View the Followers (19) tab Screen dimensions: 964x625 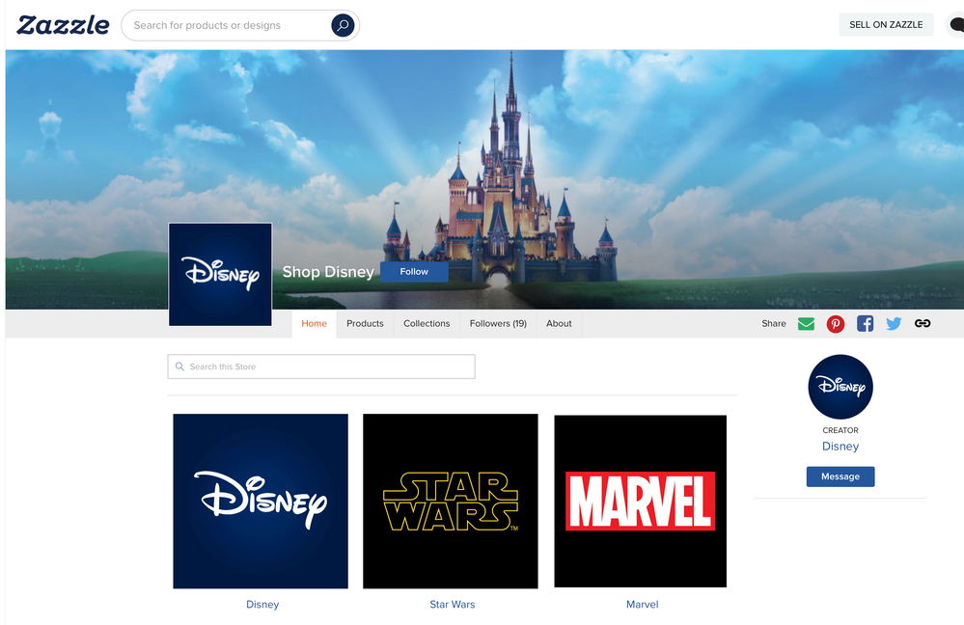point(498,323)
